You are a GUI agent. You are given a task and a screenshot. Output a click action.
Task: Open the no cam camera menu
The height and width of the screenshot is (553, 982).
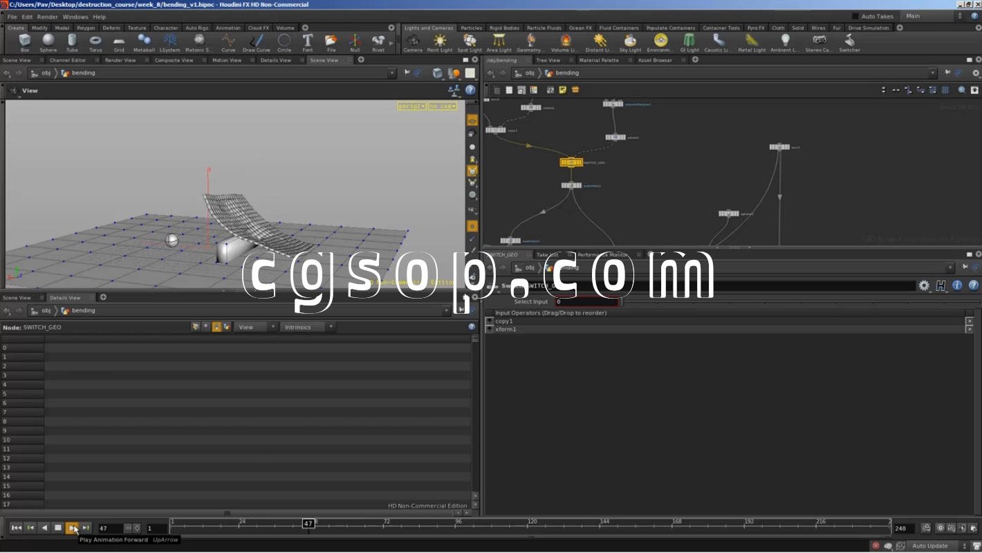click(x=443, y=106)
